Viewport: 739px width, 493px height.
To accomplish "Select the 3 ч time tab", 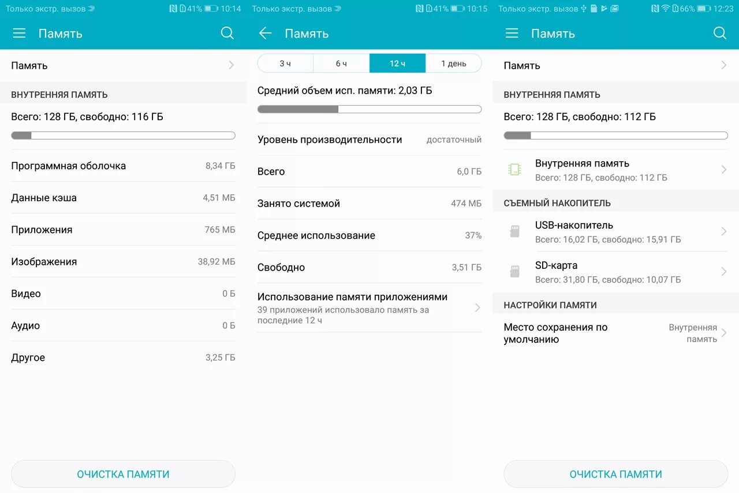I will 285,63.
